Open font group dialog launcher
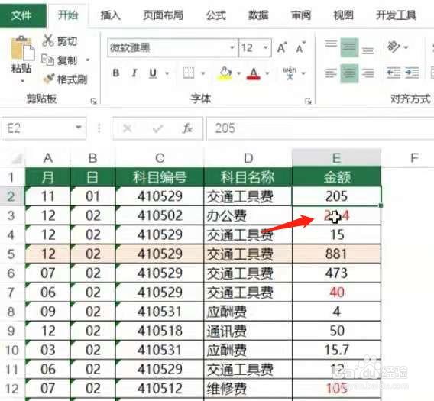Viewport: 434px width, 401px height. click(308, 101)
